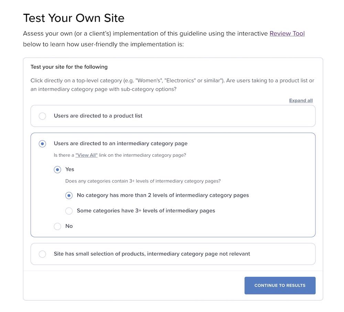This screenshot has width=344, height=312.
Task: Select the intermediary category page radio button
Action: (42, 144)
